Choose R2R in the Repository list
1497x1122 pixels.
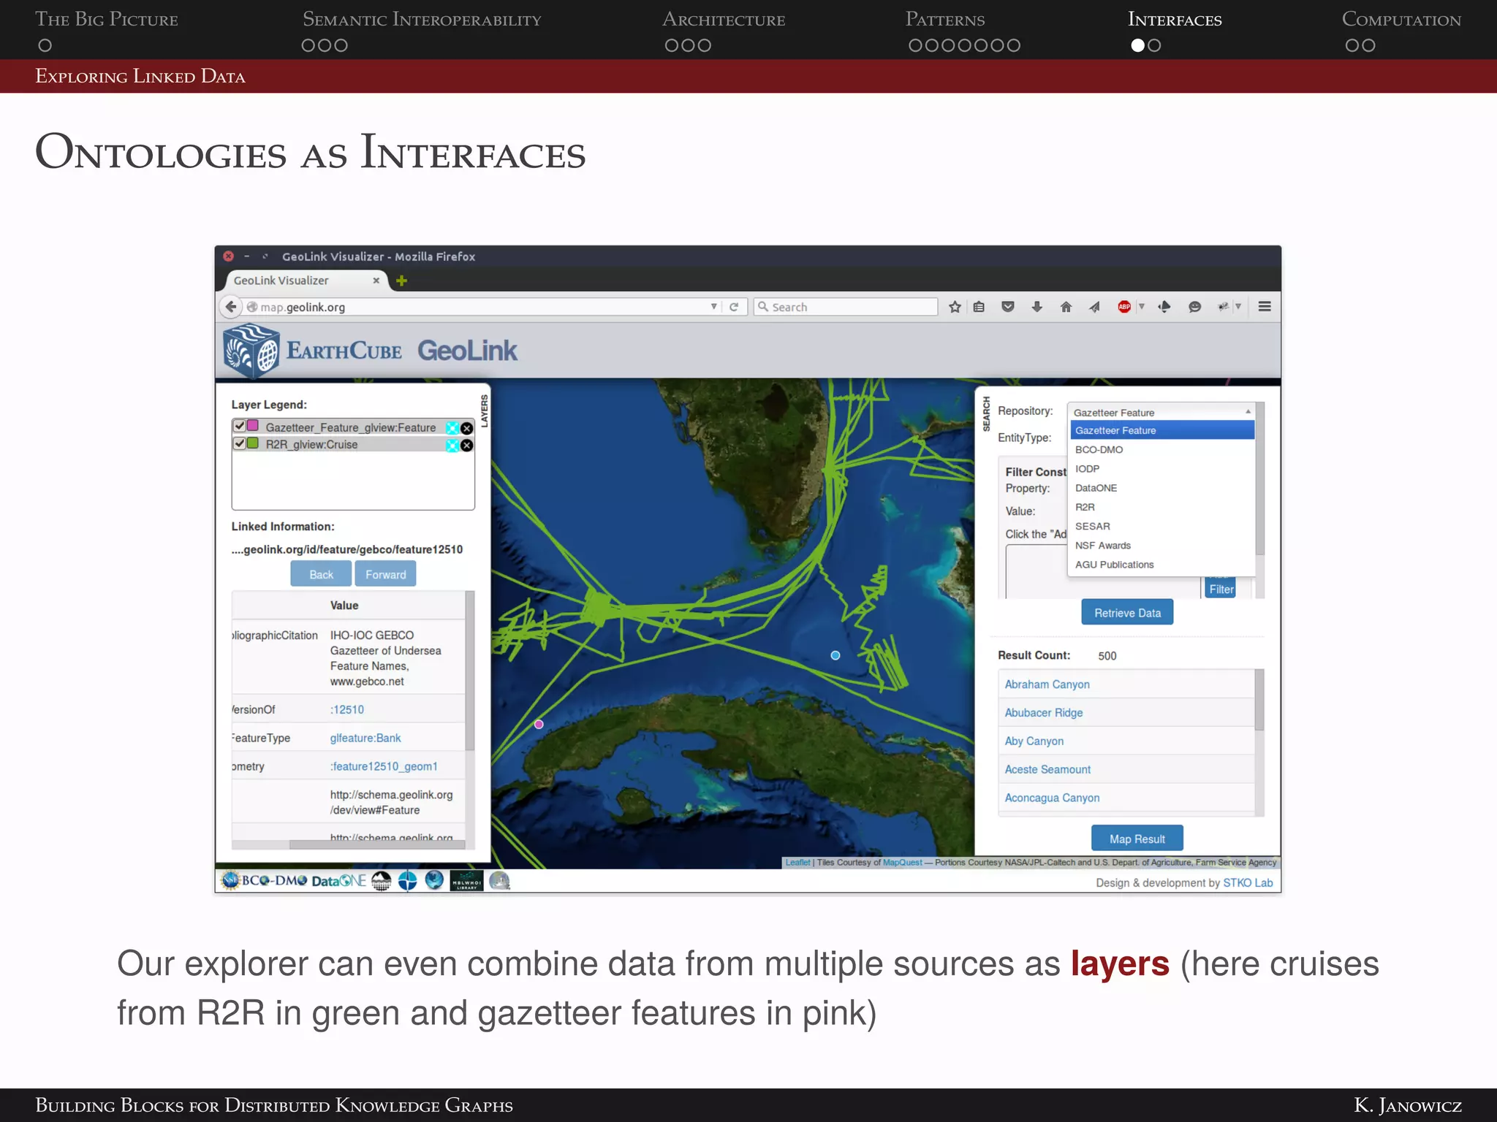pos(1085,507)
